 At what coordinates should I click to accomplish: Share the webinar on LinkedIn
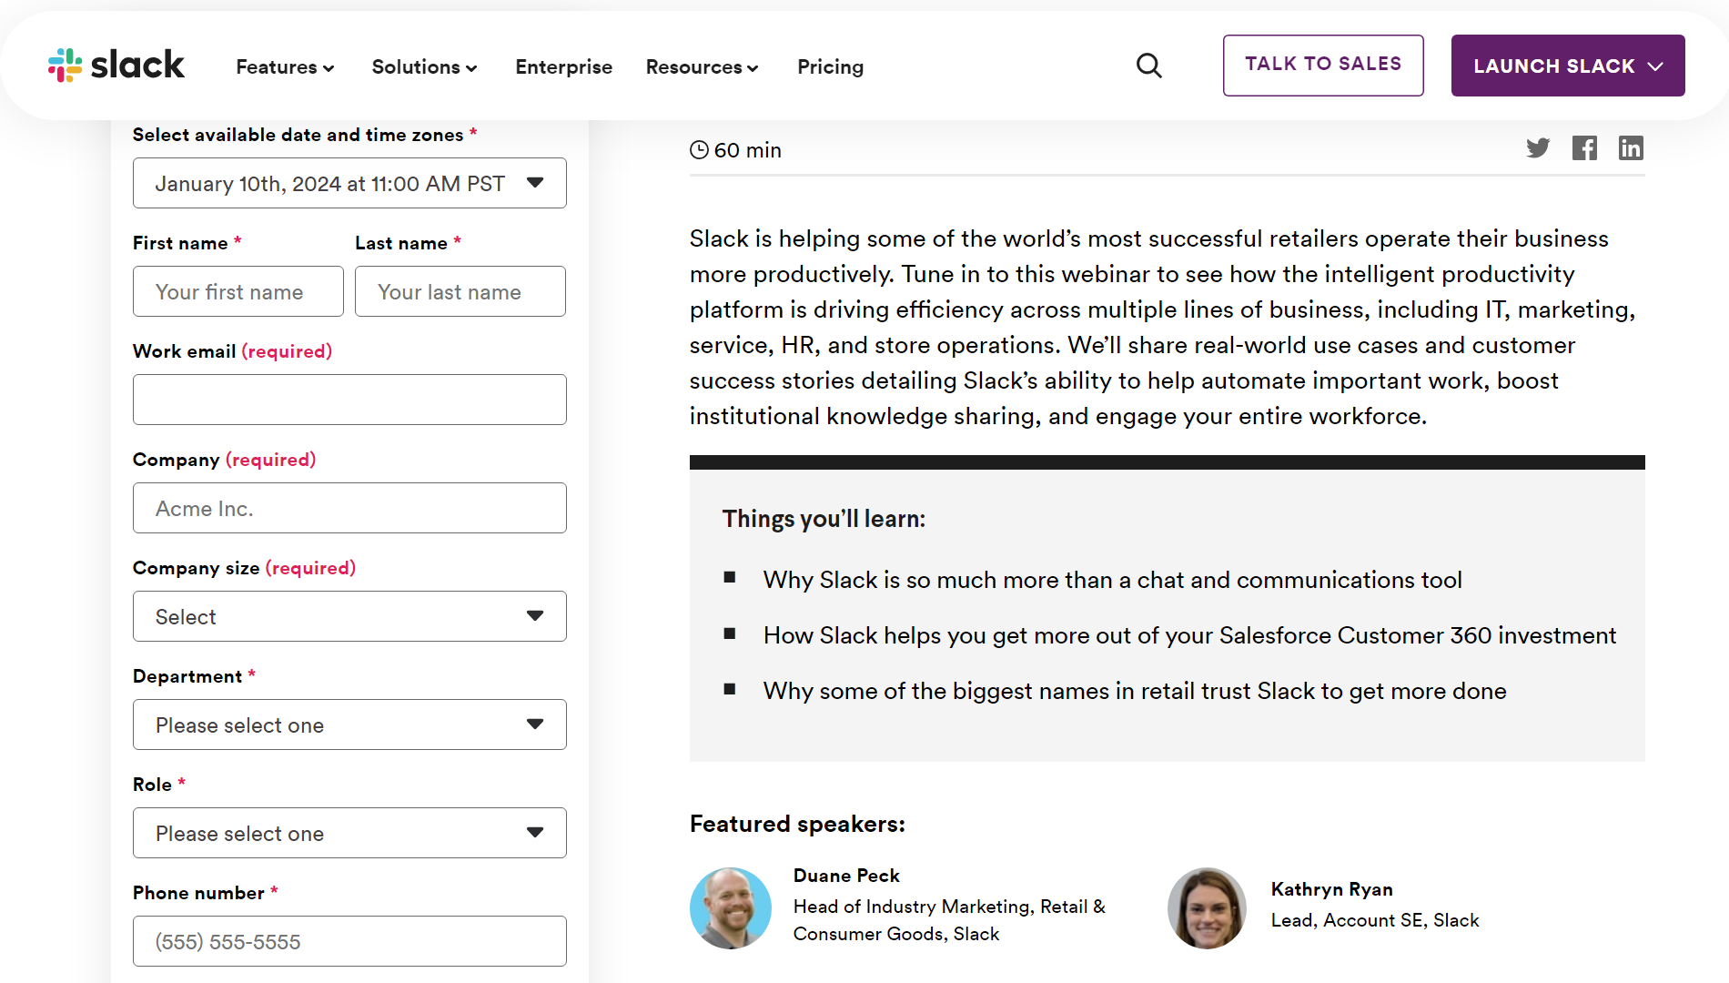[1631, 147]
